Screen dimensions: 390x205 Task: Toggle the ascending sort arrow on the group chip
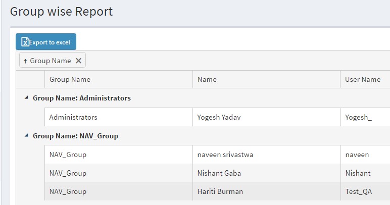point(25,61)
